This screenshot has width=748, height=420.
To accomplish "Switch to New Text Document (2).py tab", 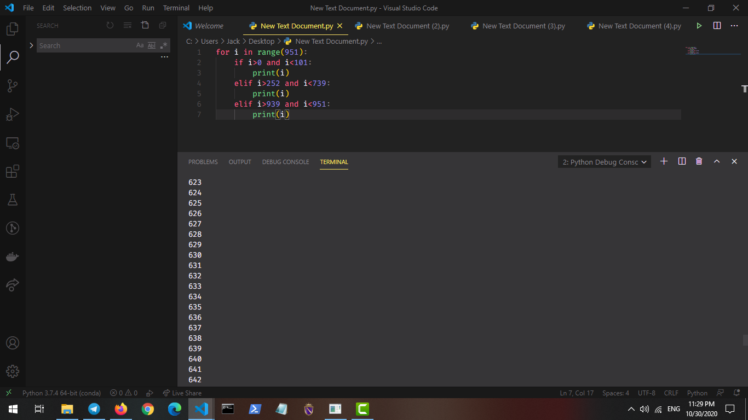I will (x=407, y=26).
